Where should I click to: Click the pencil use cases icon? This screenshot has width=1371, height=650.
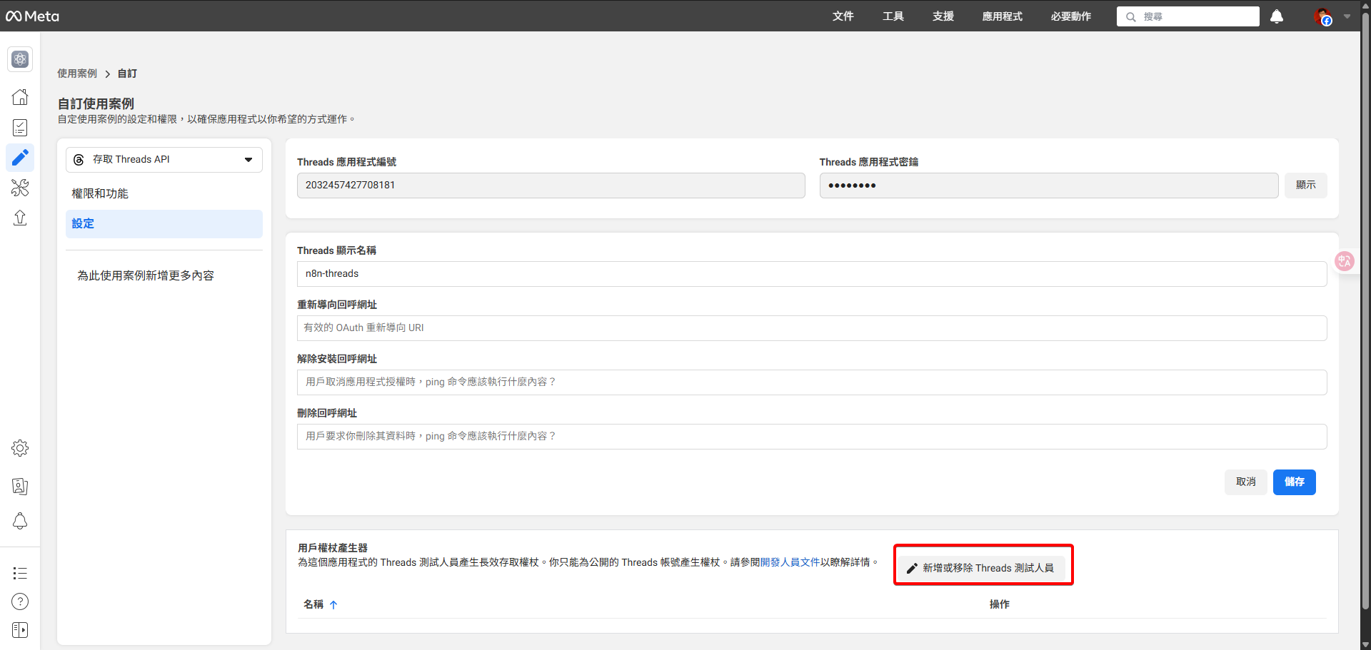pyautogui.click(x=19, y=158)
